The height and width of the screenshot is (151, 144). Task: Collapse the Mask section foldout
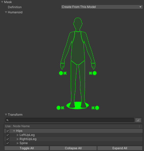pos(2,2)
